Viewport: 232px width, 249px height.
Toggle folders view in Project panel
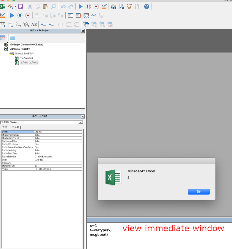click(12, 38)
